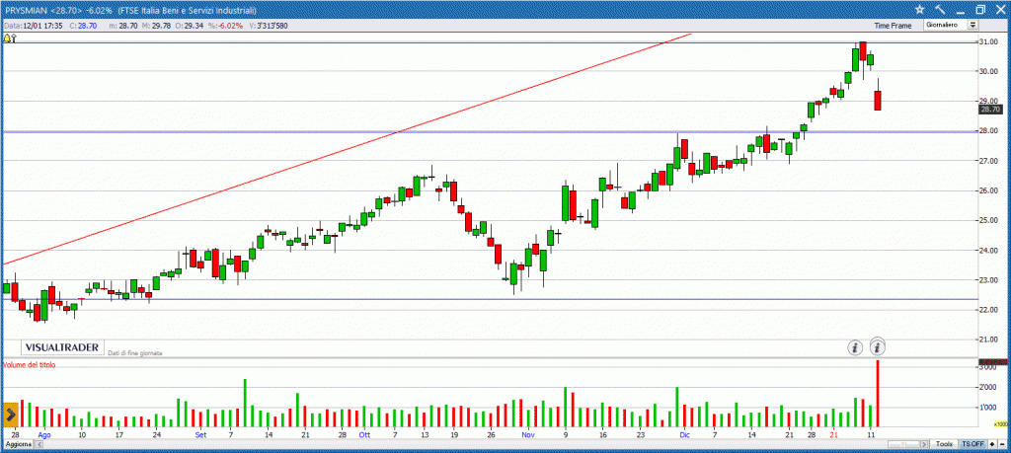Click the VISUALTRADER logo label

62,347
